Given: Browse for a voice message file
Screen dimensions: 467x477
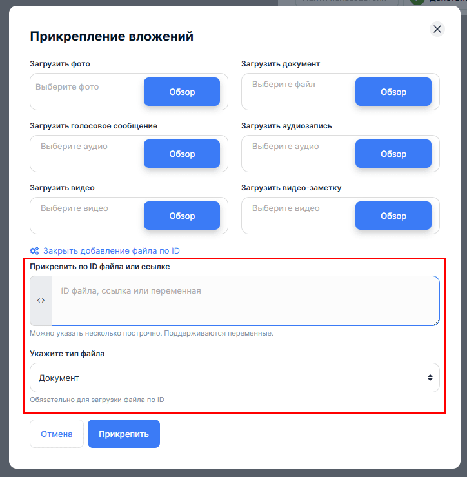Looking at the screenshot, I should tap(181, 154).
